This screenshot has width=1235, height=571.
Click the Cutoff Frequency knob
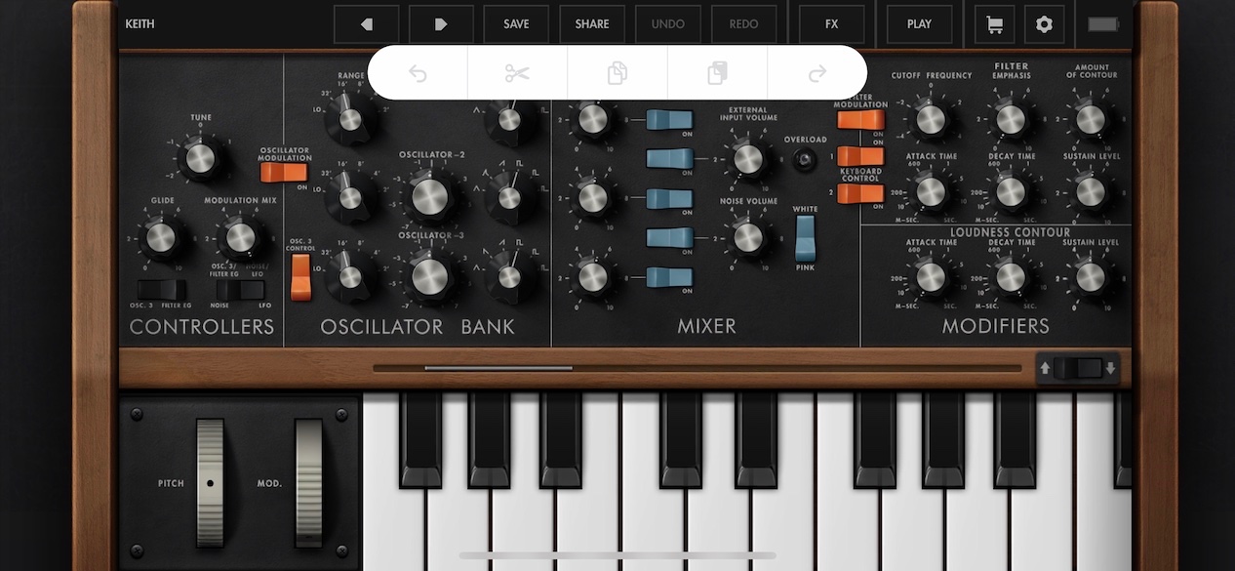pos(932,119)
